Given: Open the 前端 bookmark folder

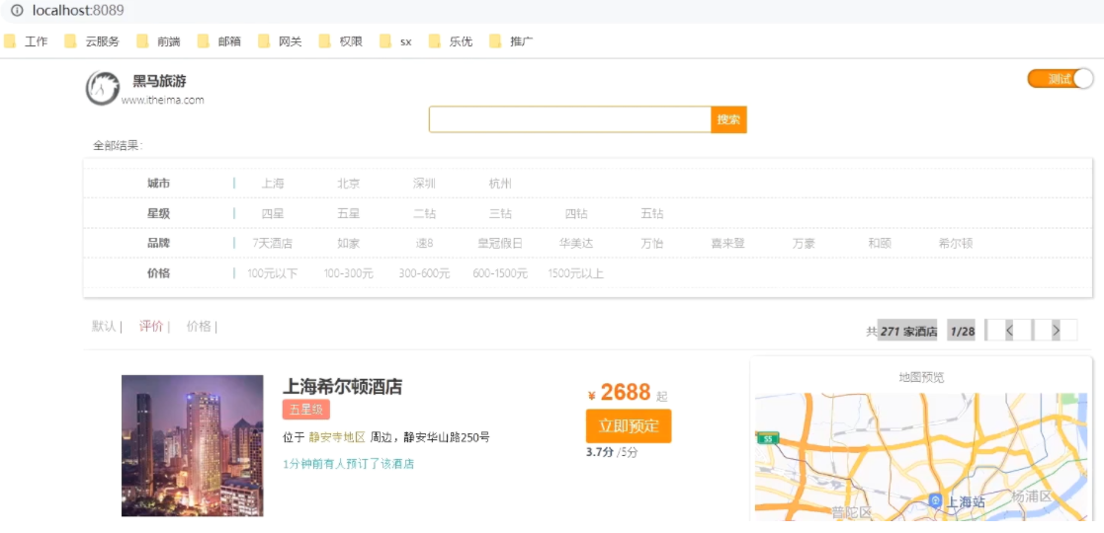Looking at the screenshot, I should 159,41.
